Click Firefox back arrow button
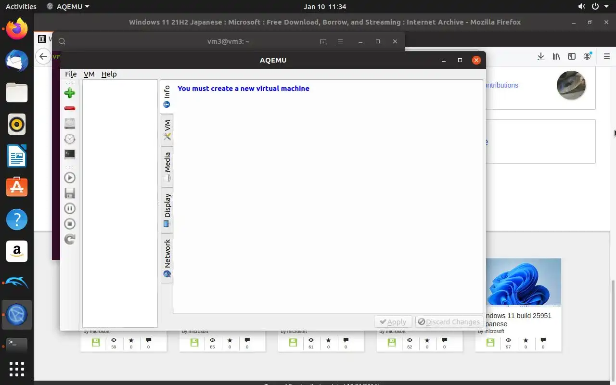616x385 pixels. [43, 56]
